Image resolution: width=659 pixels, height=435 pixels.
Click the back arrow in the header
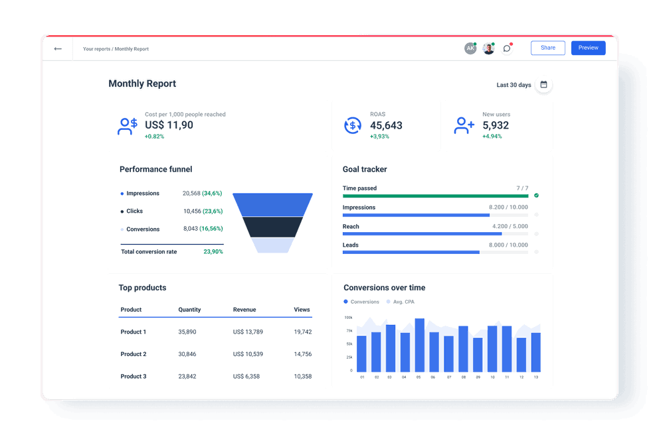[x=58, y=48]
